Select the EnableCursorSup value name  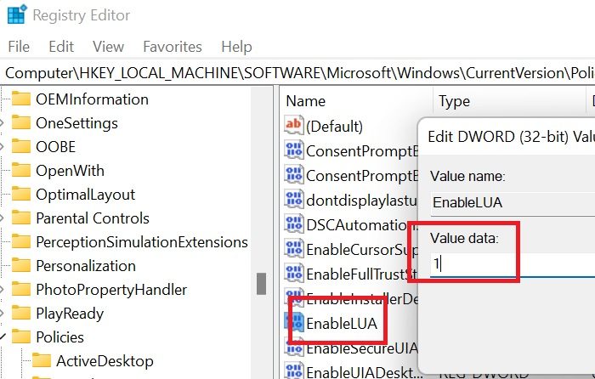pos(362,250)
